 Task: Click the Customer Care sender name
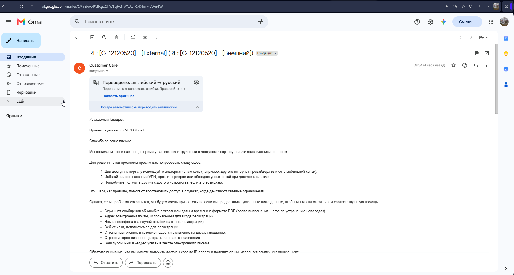[x=103, y=65]
